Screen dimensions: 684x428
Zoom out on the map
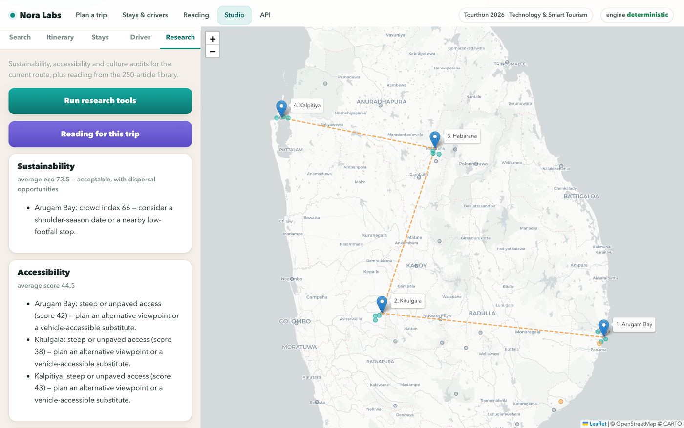pyautogui.click(x=213, y=51)
